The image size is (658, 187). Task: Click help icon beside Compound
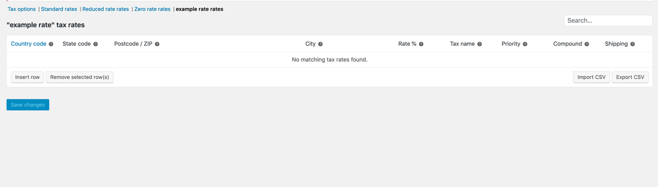coord(587,44)
